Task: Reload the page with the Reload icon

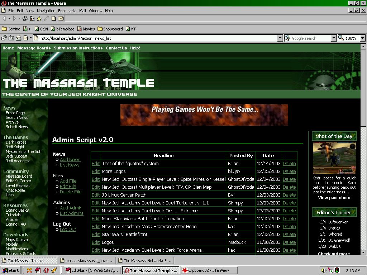Action: coord(25,19)
